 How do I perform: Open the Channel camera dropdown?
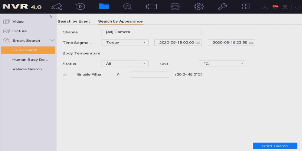151,32
